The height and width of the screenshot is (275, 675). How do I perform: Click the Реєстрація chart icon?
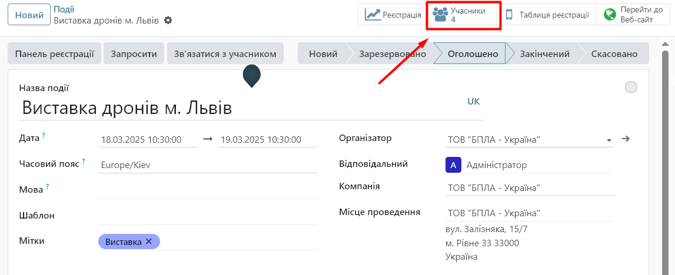click(373, 15)
